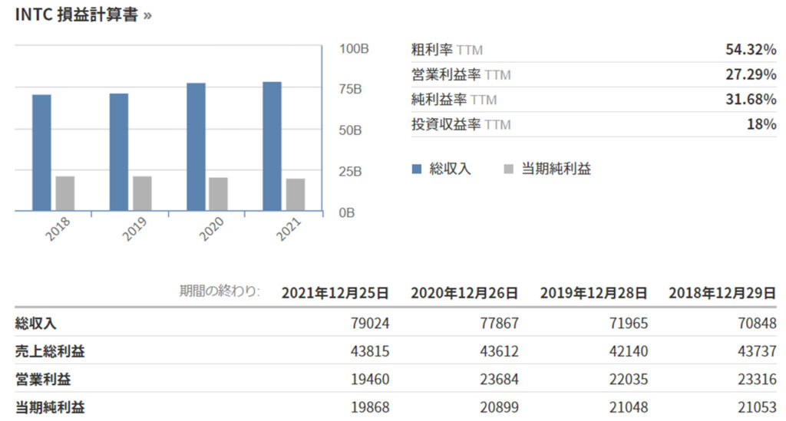786x421 pixels.
Task: Select the 売上総利益 table row label
Action: pos(50,351)
